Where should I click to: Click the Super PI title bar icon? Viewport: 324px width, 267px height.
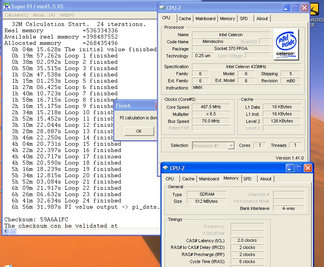pos(7,6)
